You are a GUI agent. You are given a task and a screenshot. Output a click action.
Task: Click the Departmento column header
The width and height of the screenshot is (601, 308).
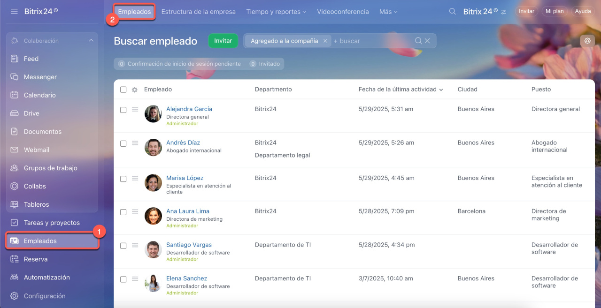click(x=273, y=89)
